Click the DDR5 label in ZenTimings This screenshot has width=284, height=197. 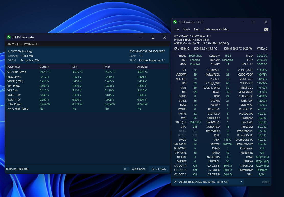(266, 182)
